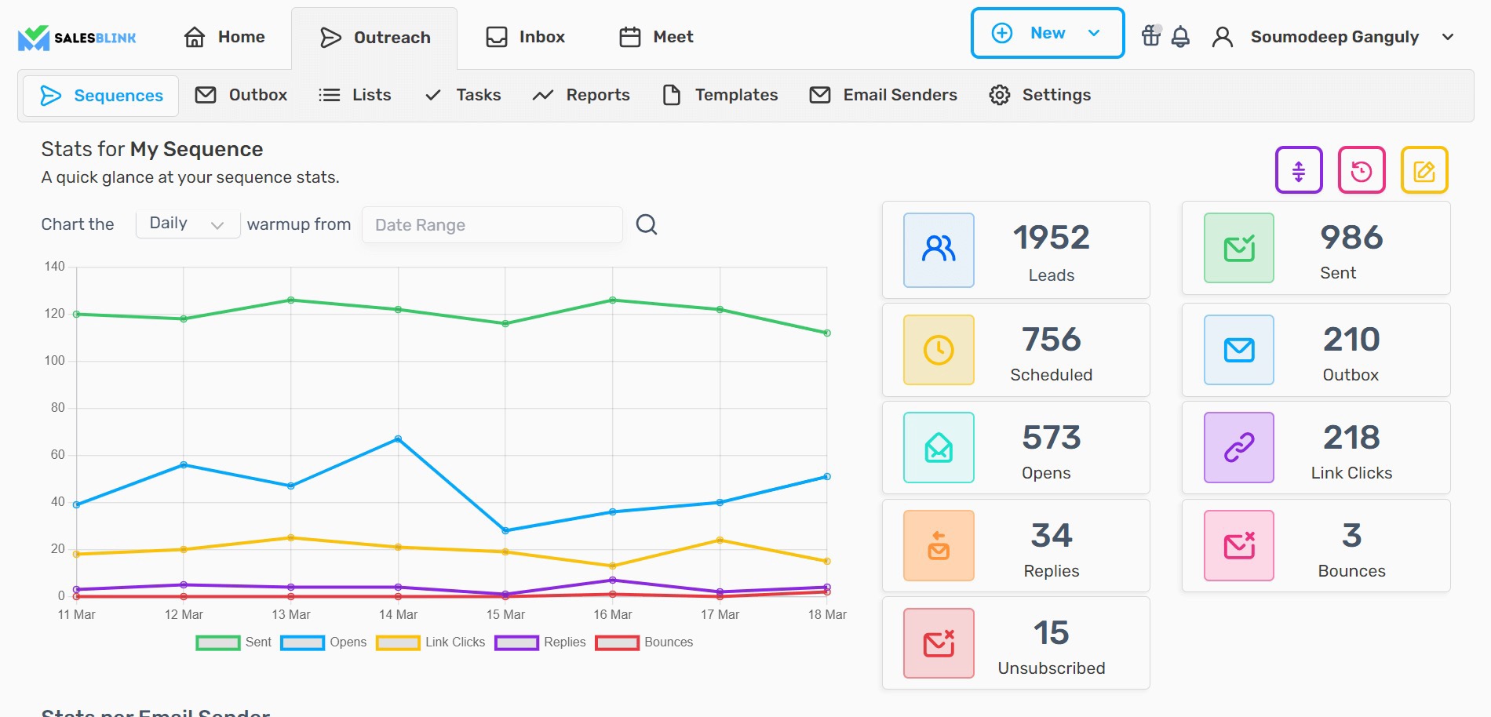Go to Email Senders section
The height and width of the screenshot is (717, 1491).
[x=884, y=95]
